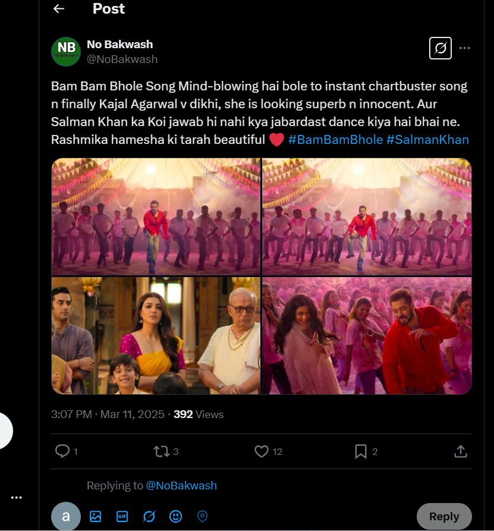The width and height of the screenshot is (494, 531).
Task: Open the emoji picker
Action: (175, 516)
